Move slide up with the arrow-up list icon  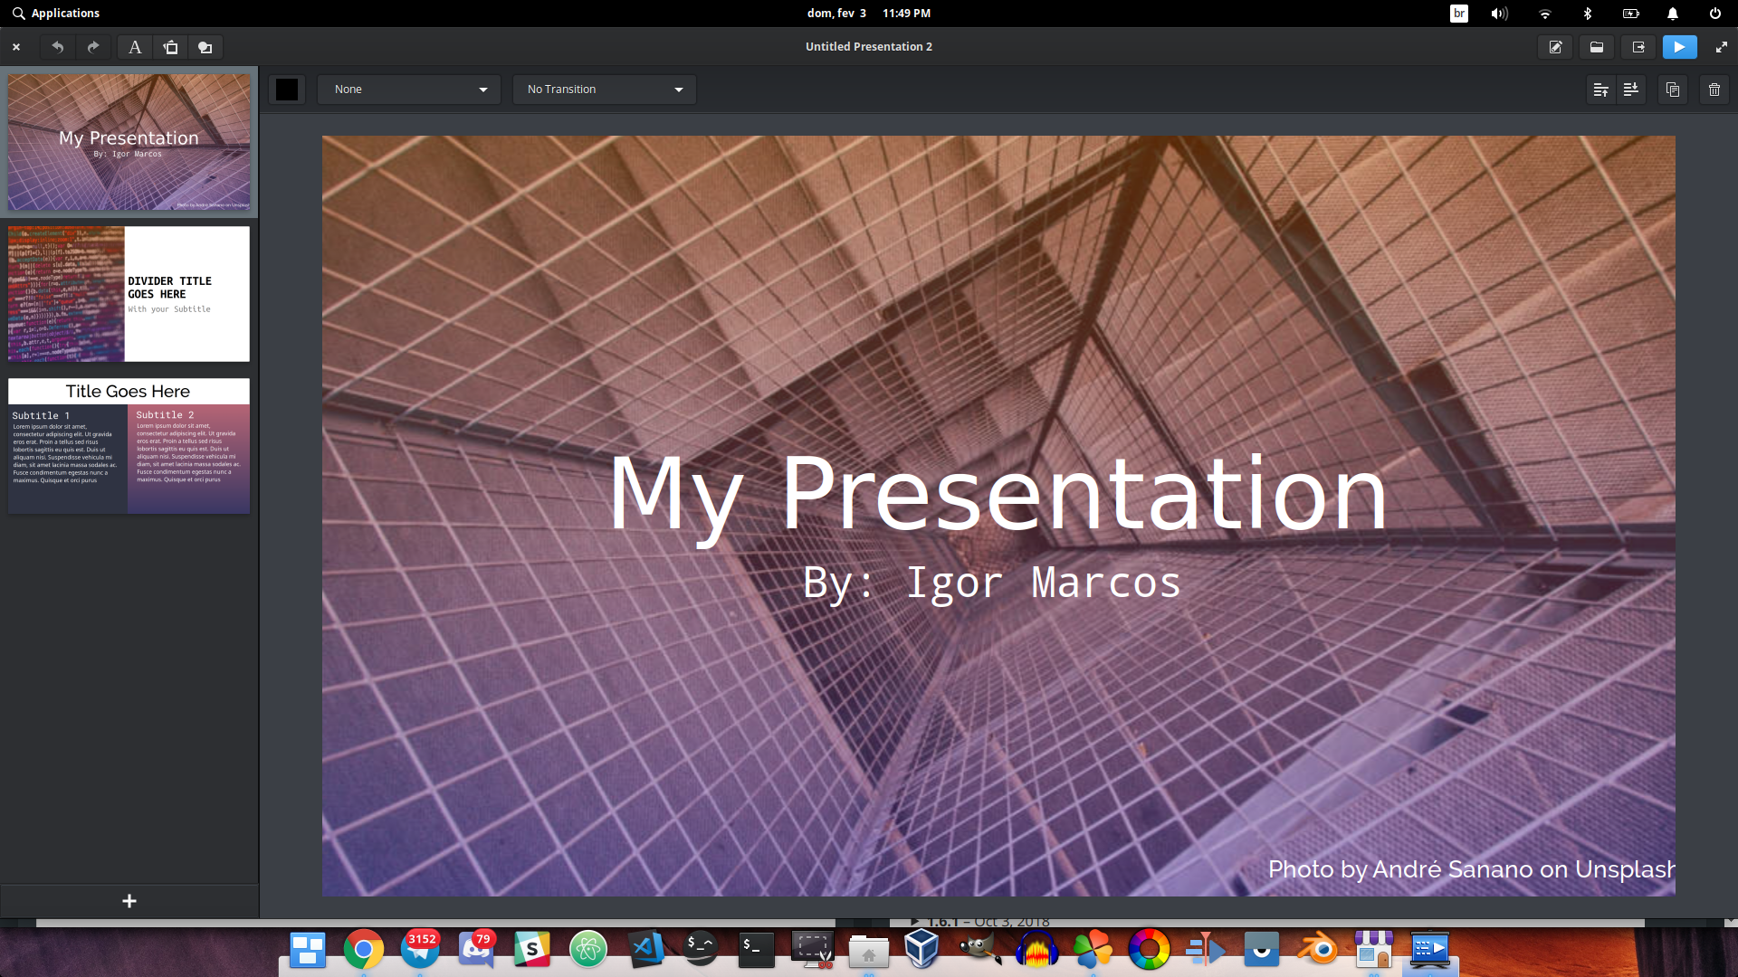(x=1600, y=90)
